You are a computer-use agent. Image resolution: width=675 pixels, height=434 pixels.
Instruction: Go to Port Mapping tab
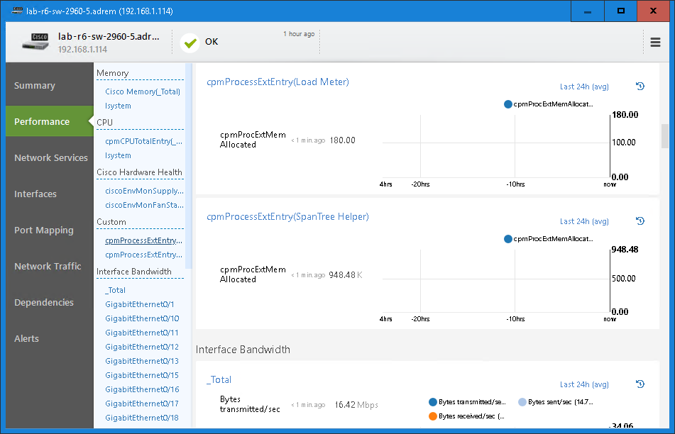50,230
